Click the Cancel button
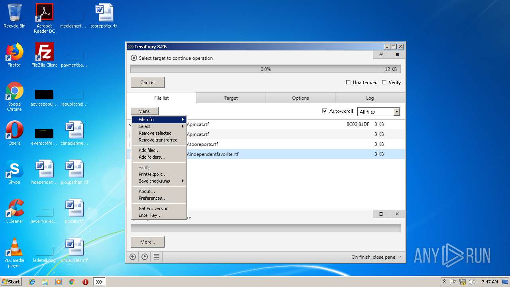The image size is (510, 287). [x=147, y=83]
